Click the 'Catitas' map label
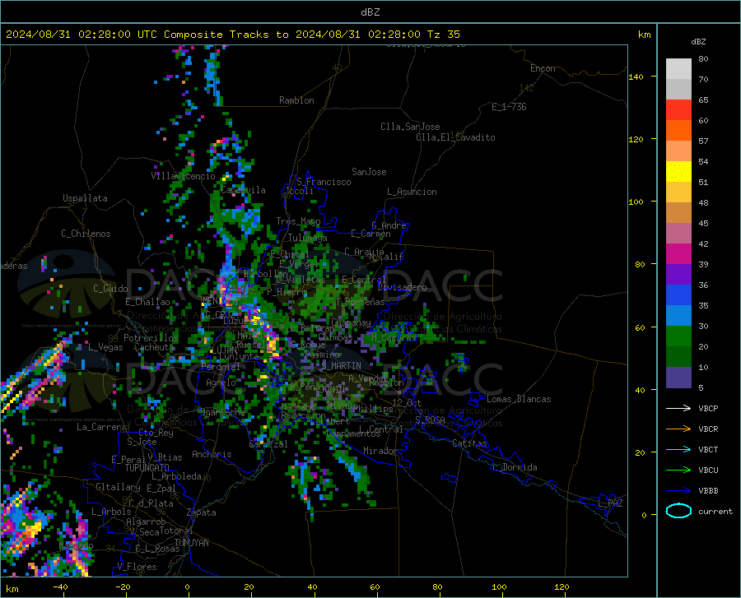This screenshot has width=741, height=598. coord(470,443)
